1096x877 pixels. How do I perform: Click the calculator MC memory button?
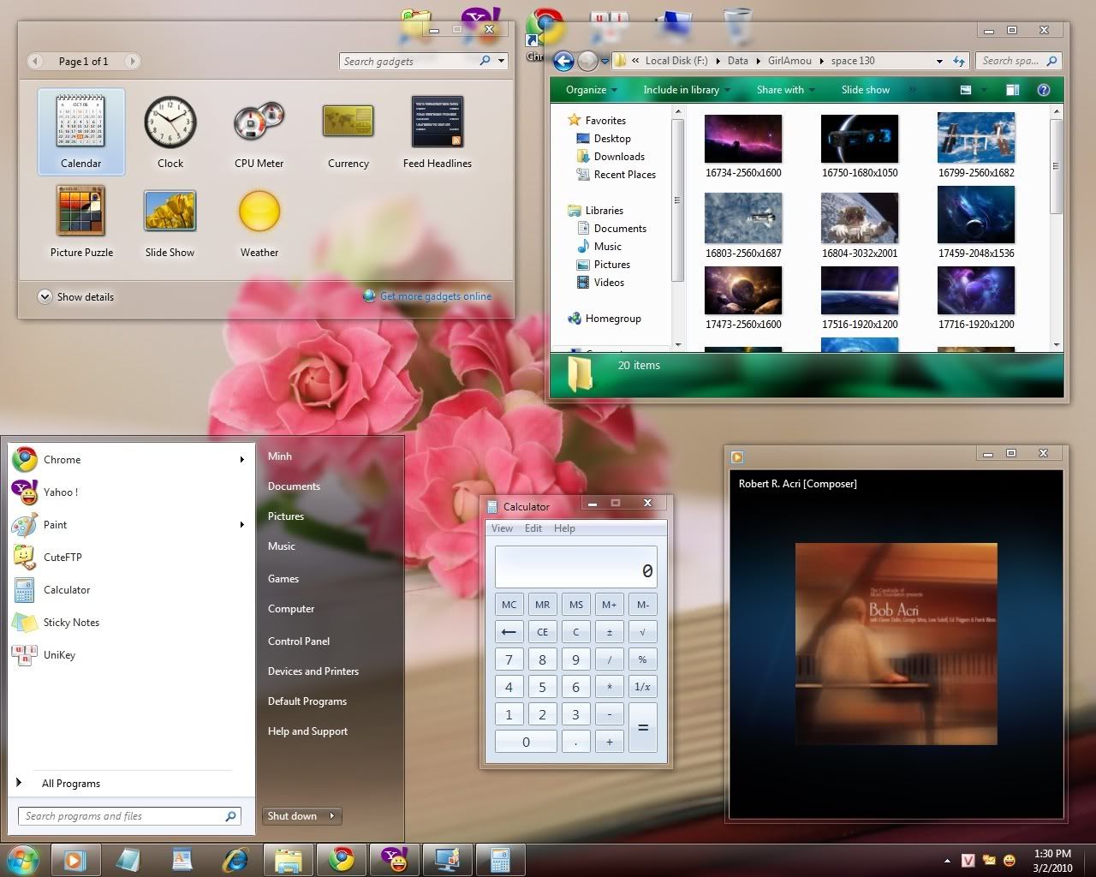pos(509,605)
